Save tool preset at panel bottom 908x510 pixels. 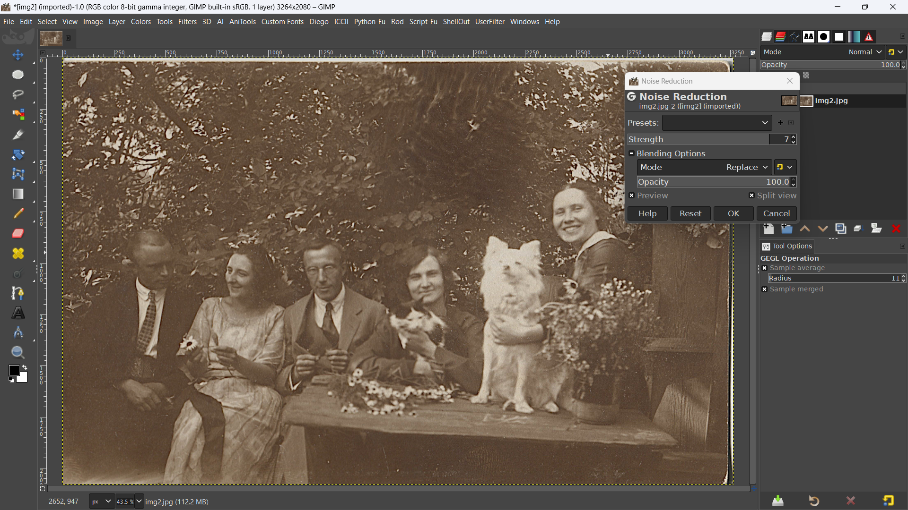tap(778, 501)
